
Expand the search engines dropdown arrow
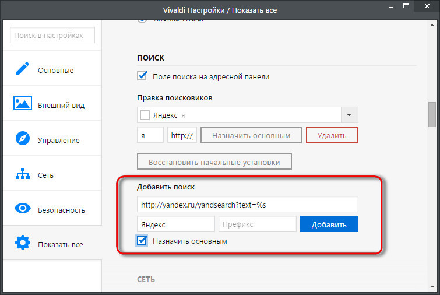(349, 115)
